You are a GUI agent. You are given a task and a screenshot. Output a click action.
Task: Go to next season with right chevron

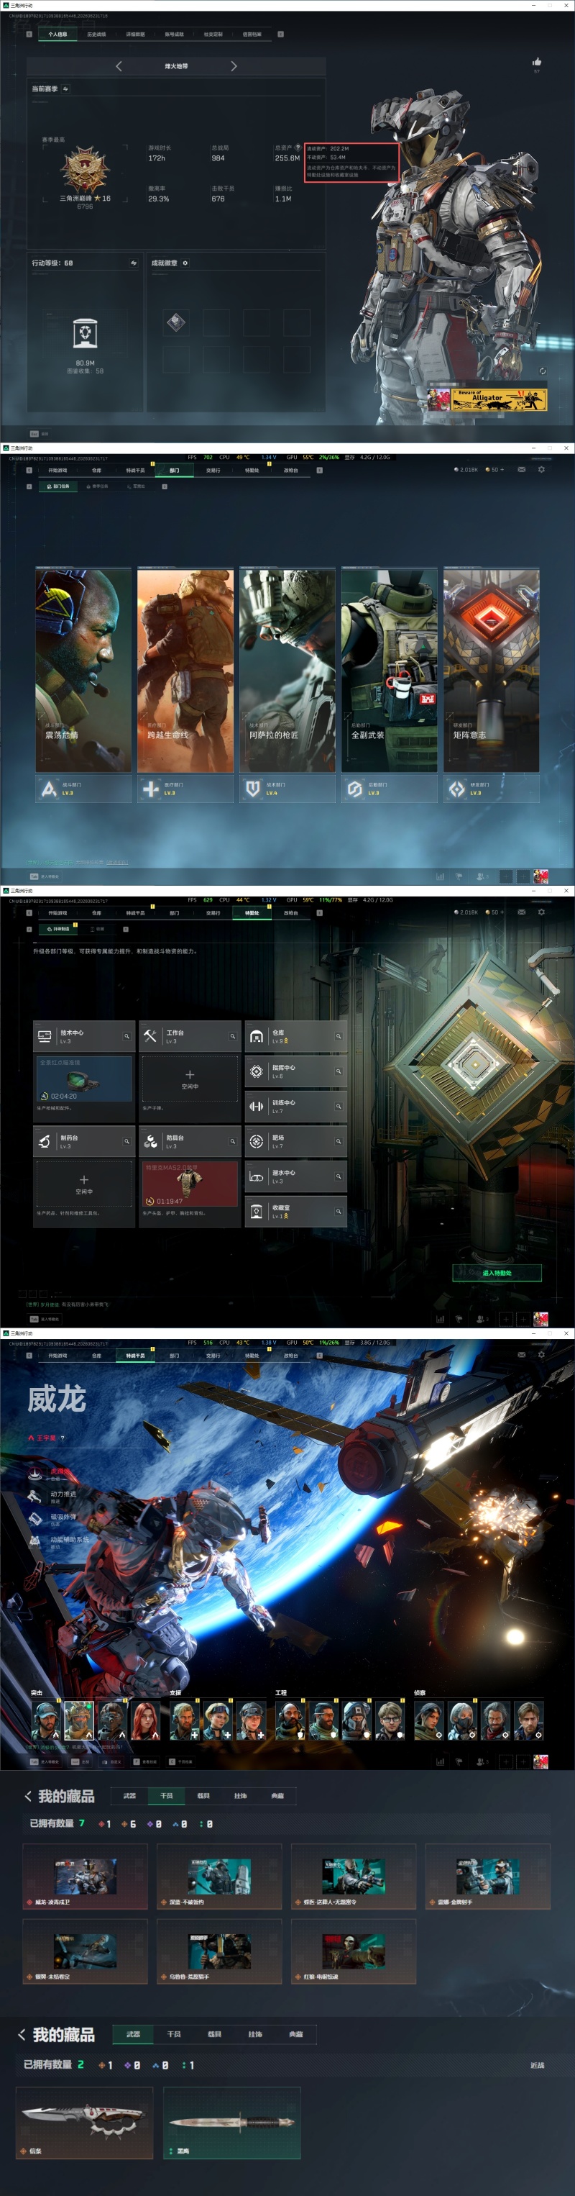(234, 65)
